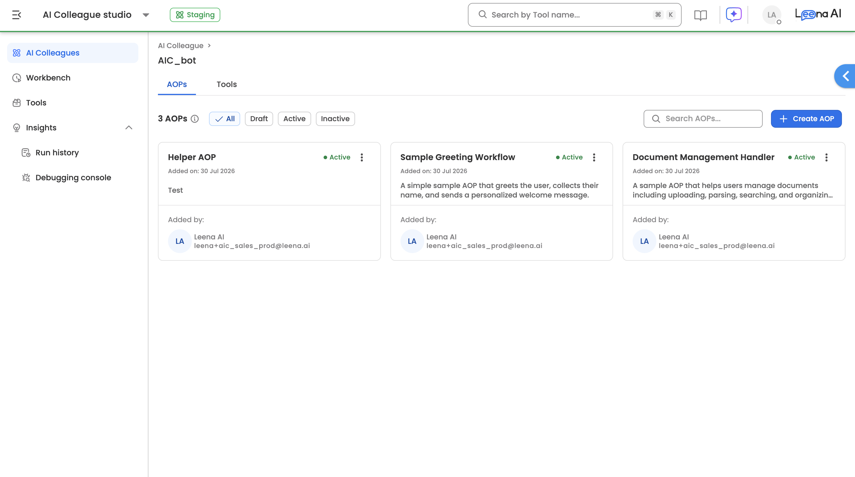Click the Leena AI logo
The width and height of the screenshot is (855, 477).
pyautogui.click(x=818, y=14)
